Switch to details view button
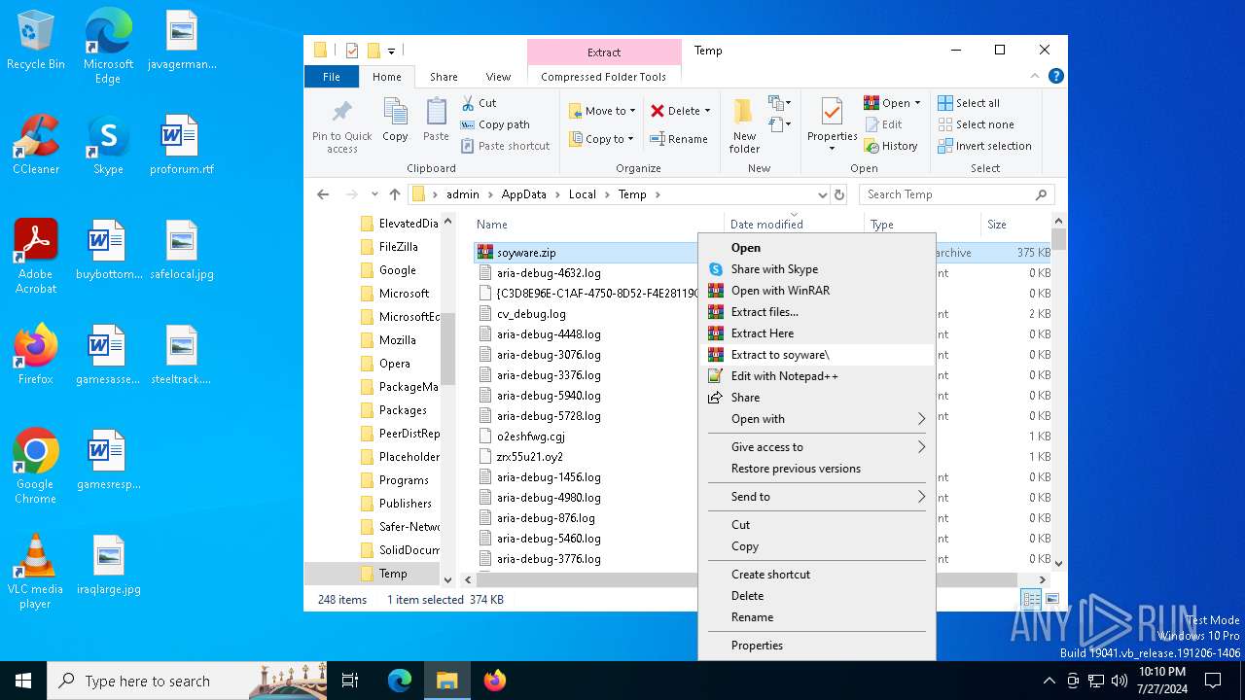 1031,600
